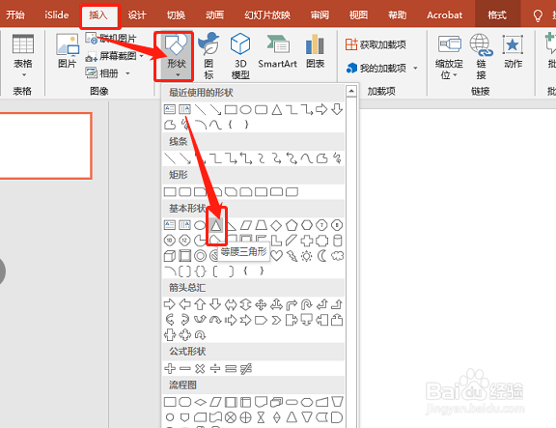The image size is (556, 428).
Task: Insert a SmartArt graphic
Action: (x=277, y=51)
